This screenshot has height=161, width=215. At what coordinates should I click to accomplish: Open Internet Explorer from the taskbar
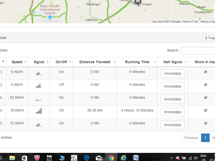click(123, 158)
